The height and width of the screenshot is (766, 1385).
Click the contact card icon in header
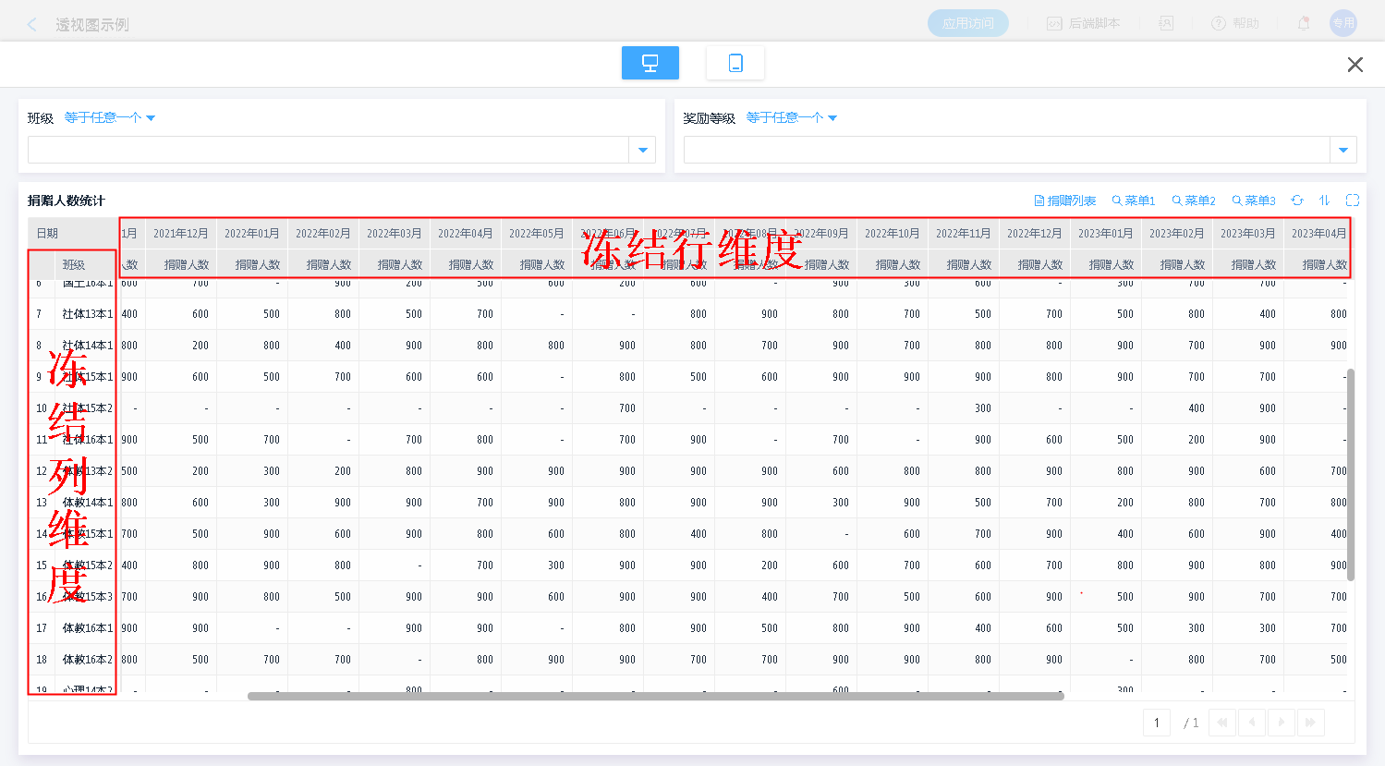coord(1166,23)
